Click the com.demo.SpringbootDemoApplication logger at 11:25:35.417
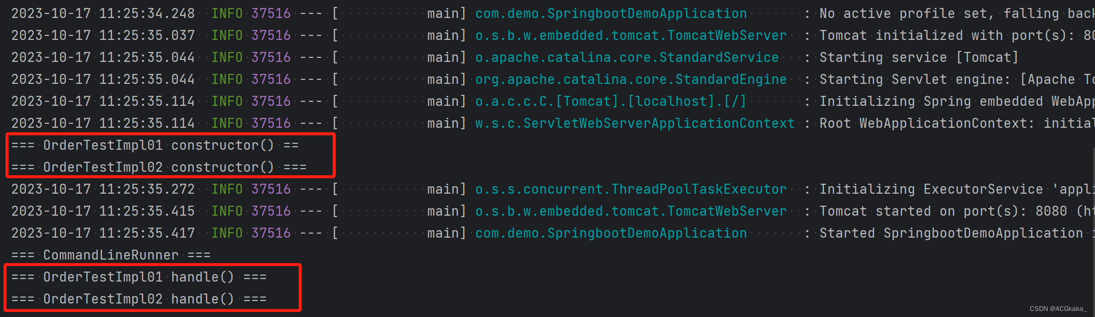The height and width of the screenshot is (317, 1095). [611, 234]
